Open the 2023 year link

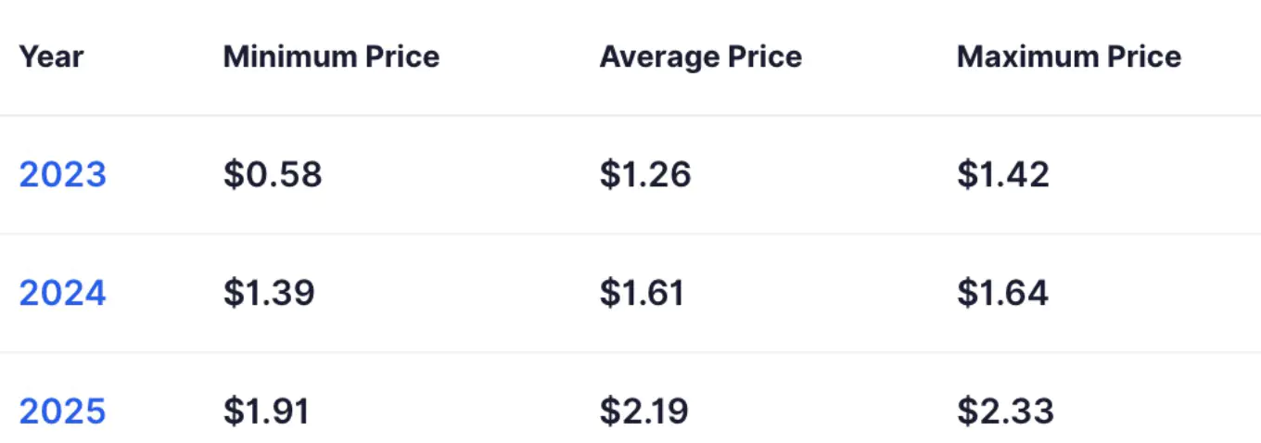pos(63,174)
